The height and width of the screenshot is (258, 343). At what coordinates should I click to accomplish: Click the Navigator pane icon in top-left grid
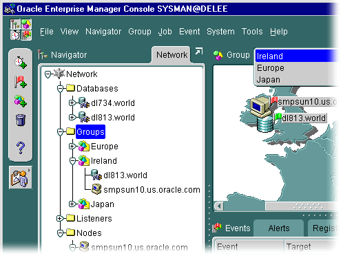click(x=15, y=24)
